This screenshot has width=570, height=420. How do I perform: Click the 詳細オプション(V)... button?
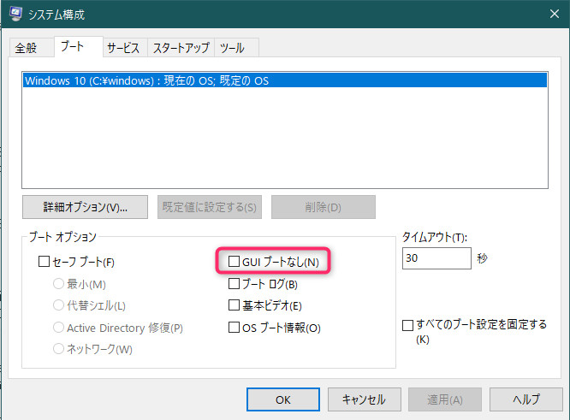tap(86, 207)
